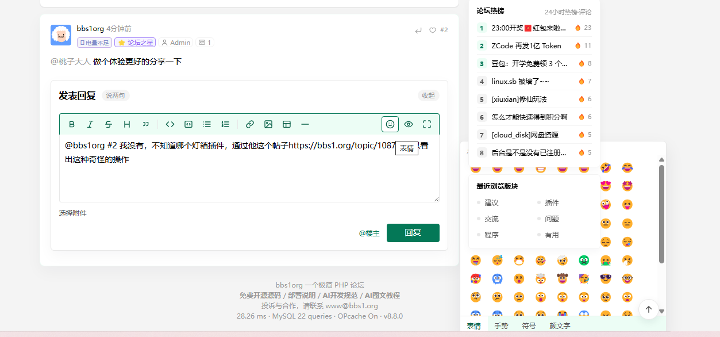Open hot topic [cloud_disk]网盘资源
Screen dimensions: 720x337
click(x=525, y=135)
